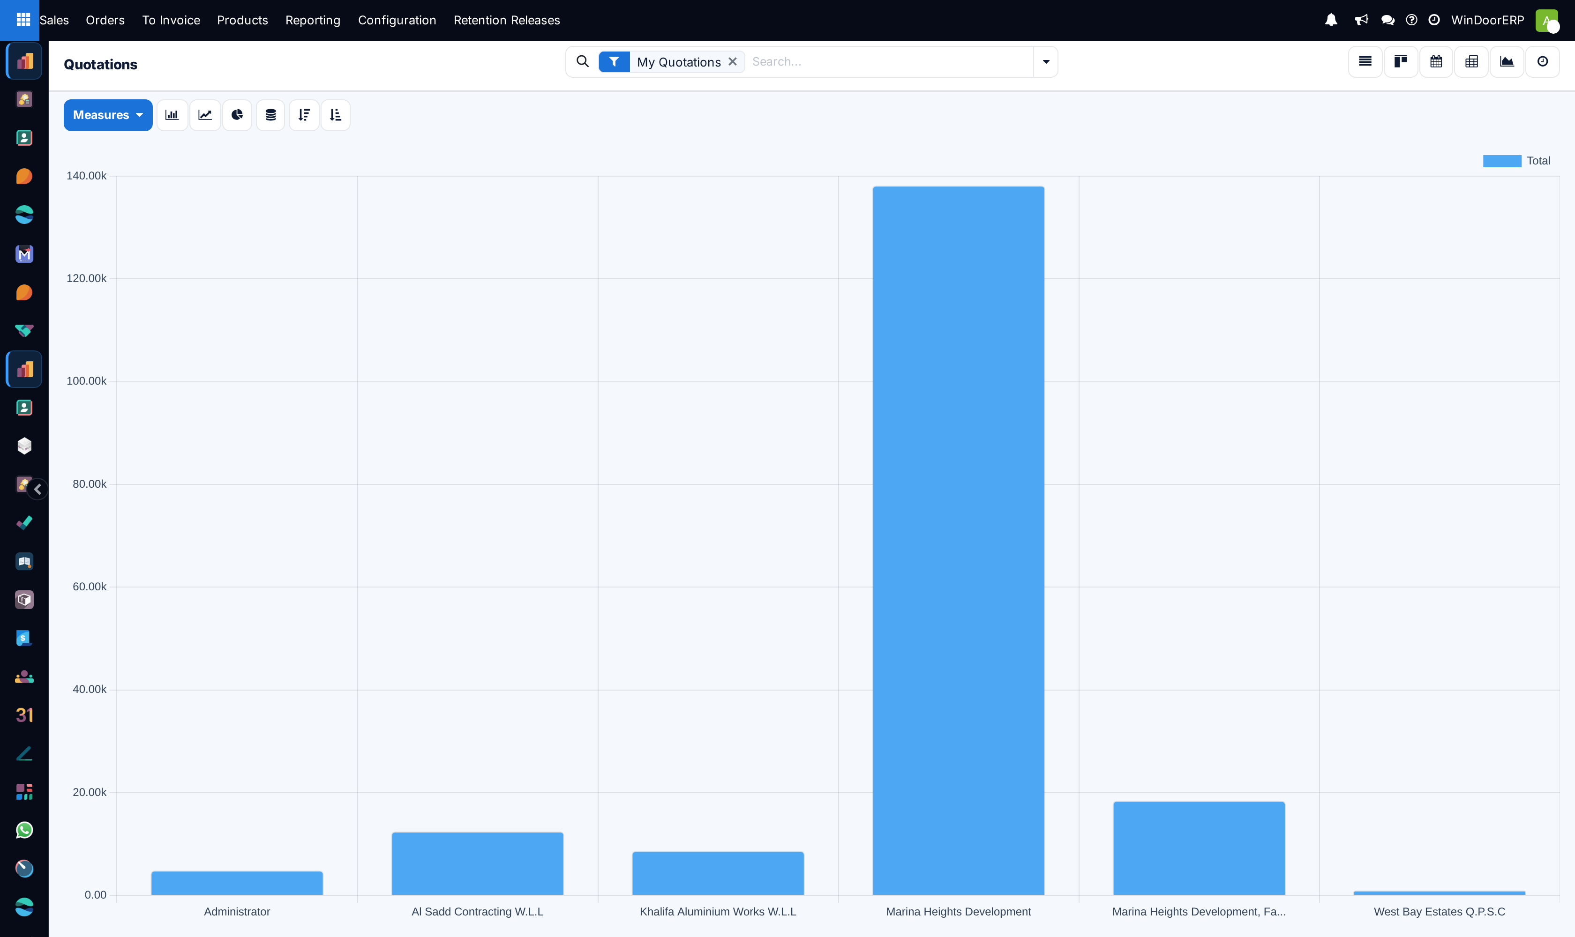Viewport: 1575px width, 937px height.
Task: Switch to the calendar view
Action: [1436, 62]
